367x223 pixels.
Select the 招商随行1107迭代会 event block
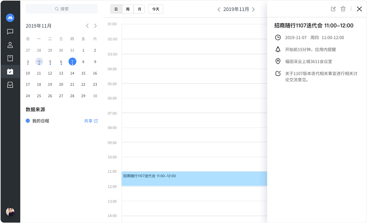tap(194, 179)
